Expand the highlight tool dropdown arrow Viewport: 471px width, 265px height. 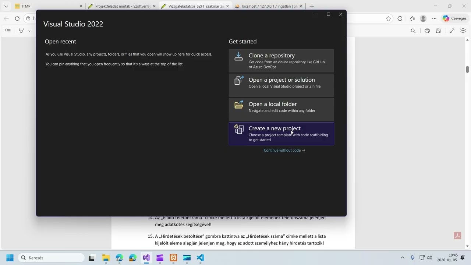click(x=29, y=31)
